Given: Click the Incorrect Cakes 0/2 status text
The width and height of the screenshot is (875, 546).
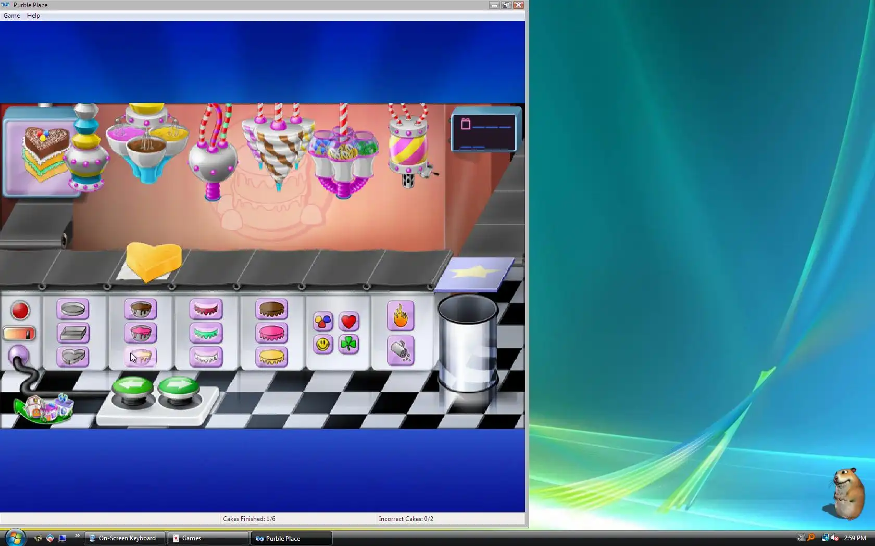Looking at the screenshot, I should click(406, 519).
